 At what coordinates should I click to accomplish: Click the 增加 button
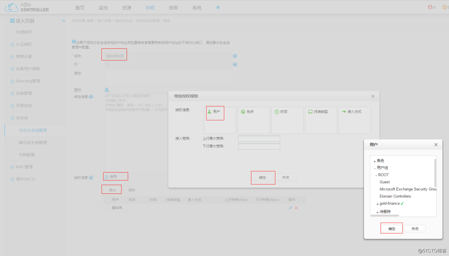[112, 190]
